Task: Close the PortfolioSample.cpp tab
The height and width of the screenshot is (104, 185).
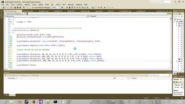Action: tap(21, 11)
